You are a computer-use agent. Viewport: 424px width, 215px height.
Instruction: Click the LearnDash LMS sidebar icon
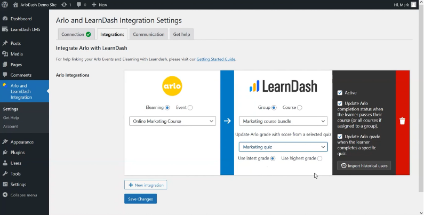tap(5, 29)
